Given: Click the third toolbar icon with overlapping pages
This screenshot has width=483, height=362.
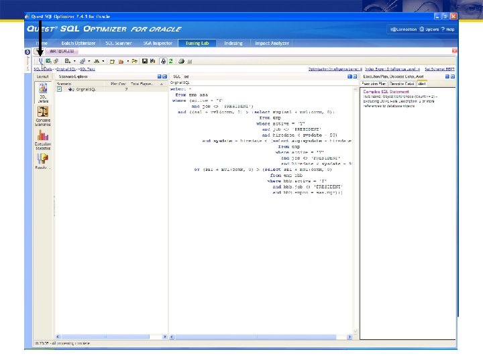Looking at the screenshot, I should pos(56,61).
